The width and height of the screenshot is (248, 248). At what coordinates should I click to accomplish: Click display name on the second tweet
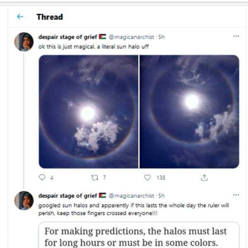(x=68, y=196)
